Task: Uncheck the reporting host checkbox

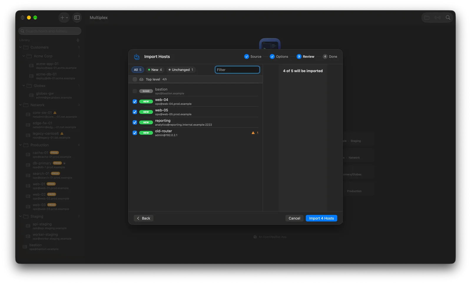Action: coord(135,122)
